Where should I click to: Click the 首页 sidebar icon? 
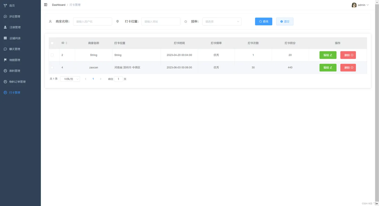[5, 5]
